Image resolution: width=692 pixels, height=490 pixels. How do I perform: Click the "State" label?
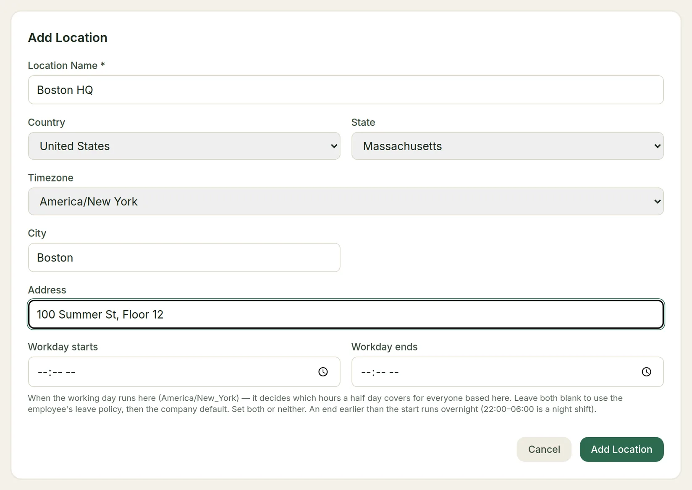[363, 122]
